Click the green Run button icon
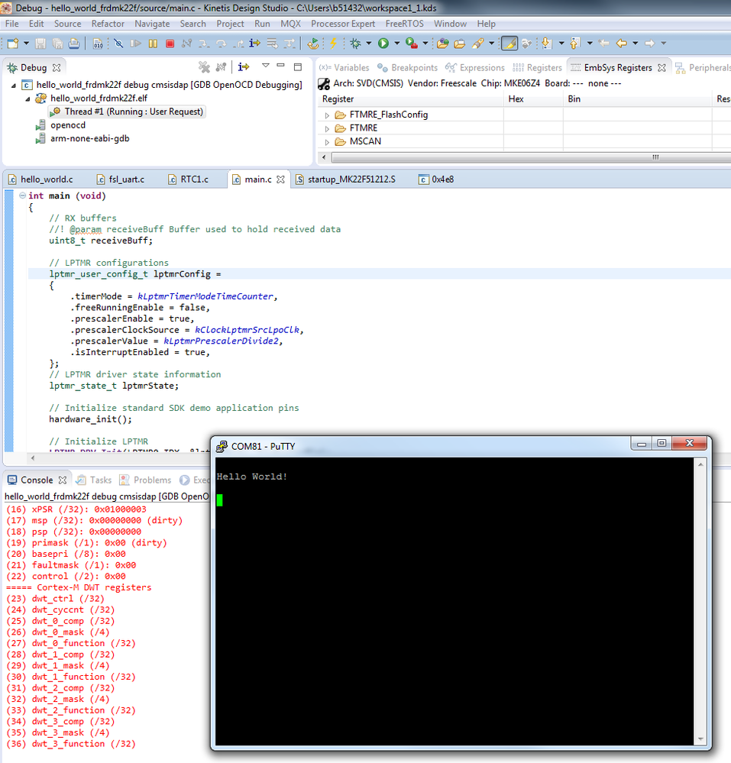The height and width of the screenshot is (763, 731). click(383, 44)
